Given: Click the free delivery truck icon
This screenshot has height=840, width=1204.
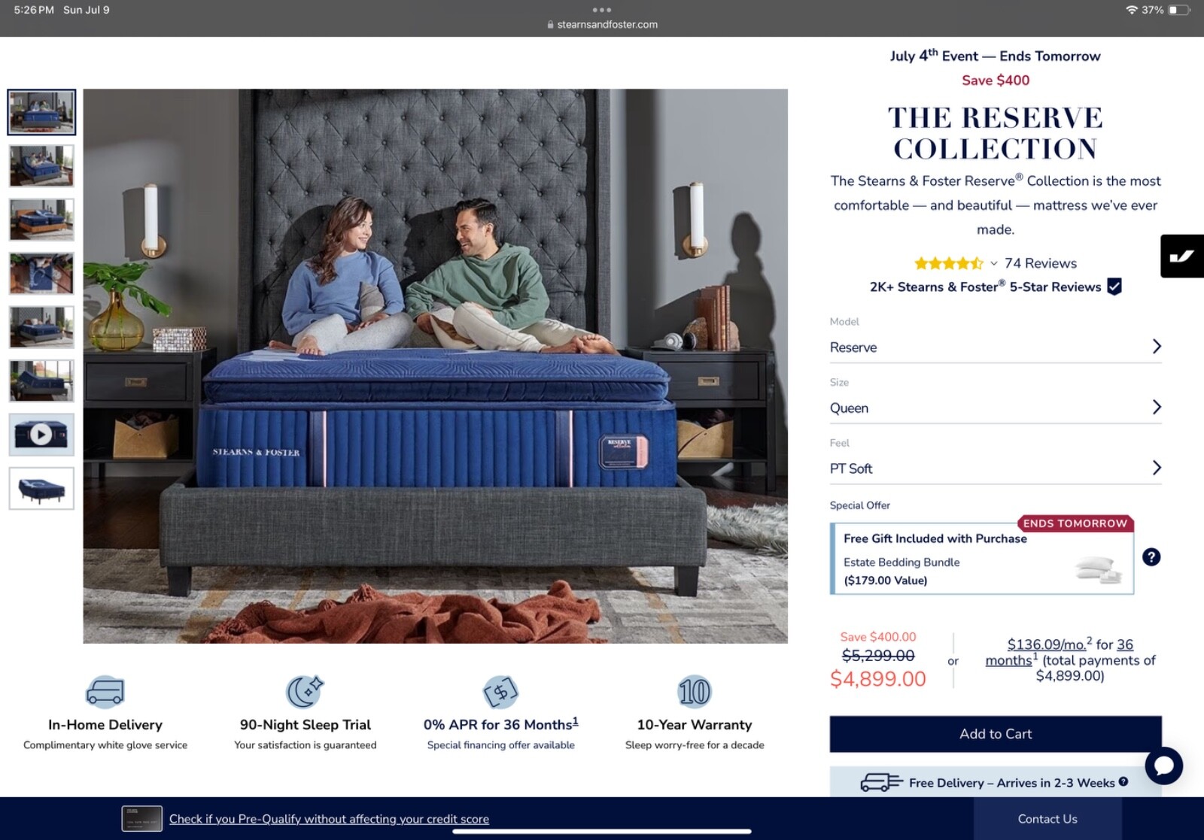Looking at the screenshot, I should [881, 782].
